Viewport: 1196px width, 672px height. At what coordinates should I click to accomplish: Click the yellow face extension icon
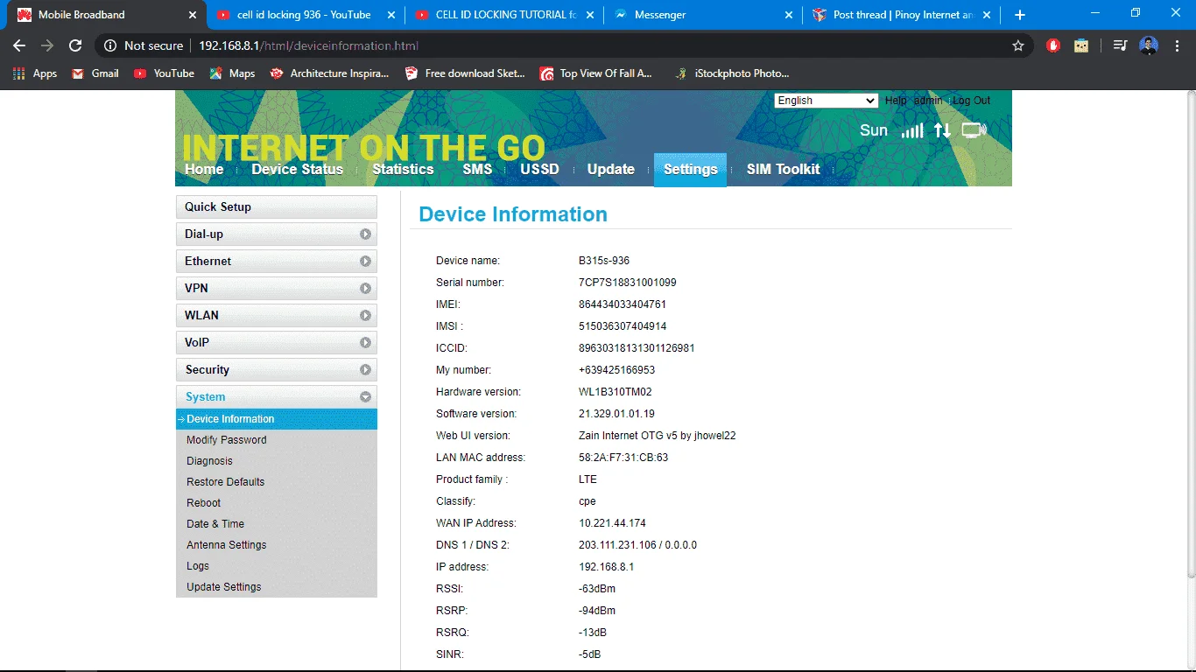(1081, 45)
